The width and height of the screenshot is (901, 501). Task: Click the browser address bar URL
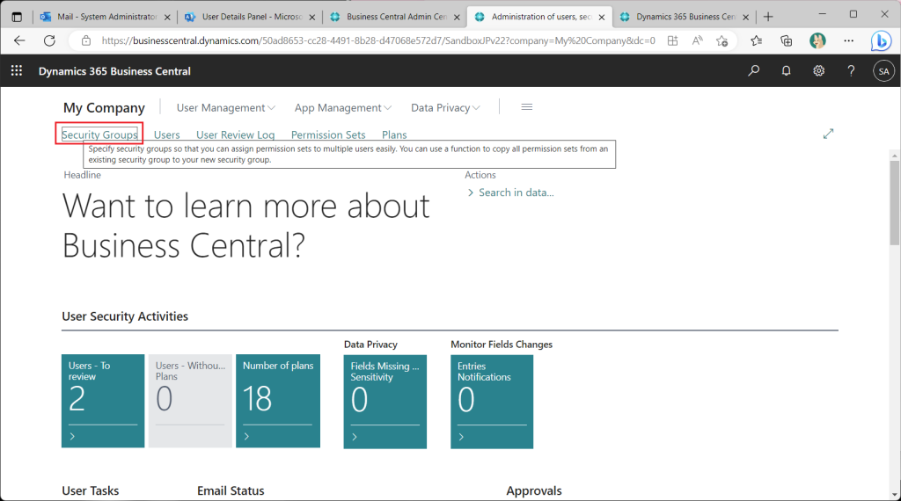pos(378,40)
